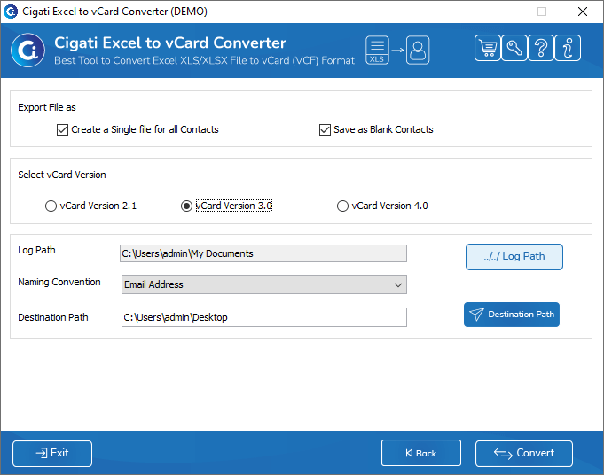Select vCard Version 3.0 radio button
Image resolution: width=604 pixels, height=475 pixels.
coord(186,206)
